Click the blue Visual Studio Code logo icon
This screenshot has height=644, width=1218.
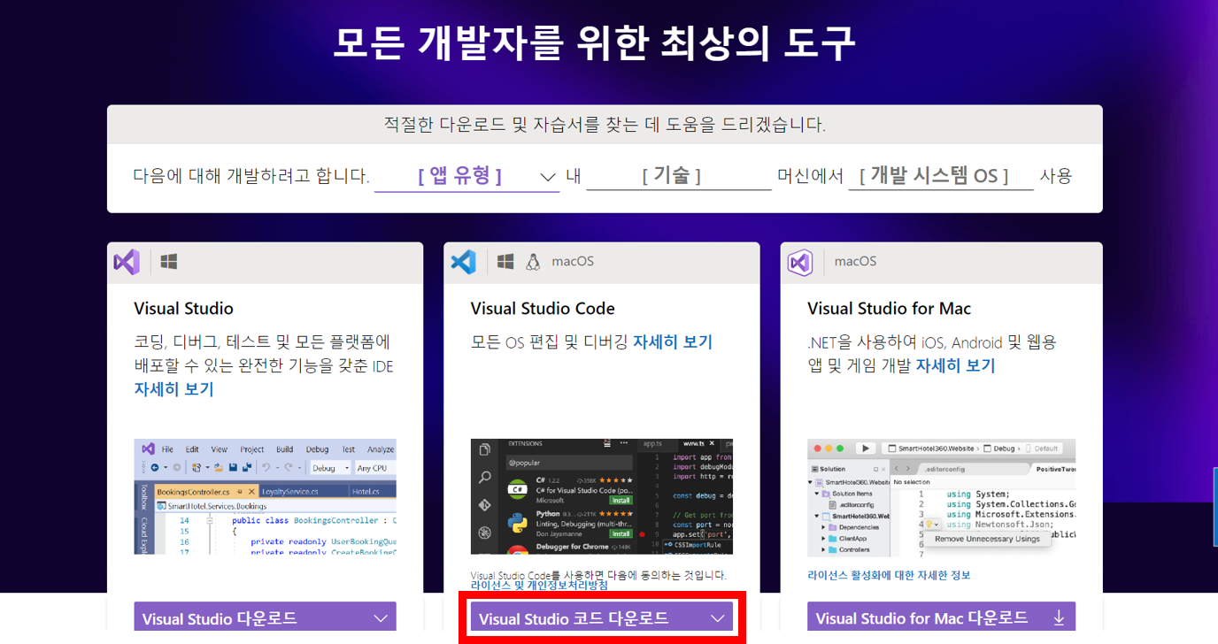point(463,262)
